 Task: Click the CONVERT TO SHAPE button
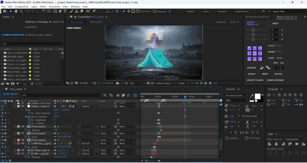click(x=255, y=80)
